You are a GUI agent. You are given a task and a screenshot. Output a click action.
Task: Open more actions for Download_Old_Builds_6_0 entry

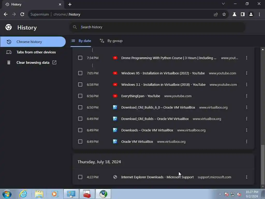point(246,107)
